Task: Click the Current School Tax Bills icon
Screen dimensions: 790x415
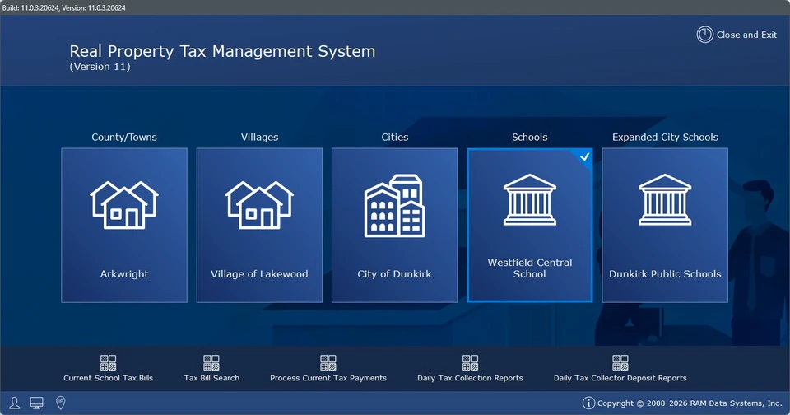Action: [x=108, y=362]
